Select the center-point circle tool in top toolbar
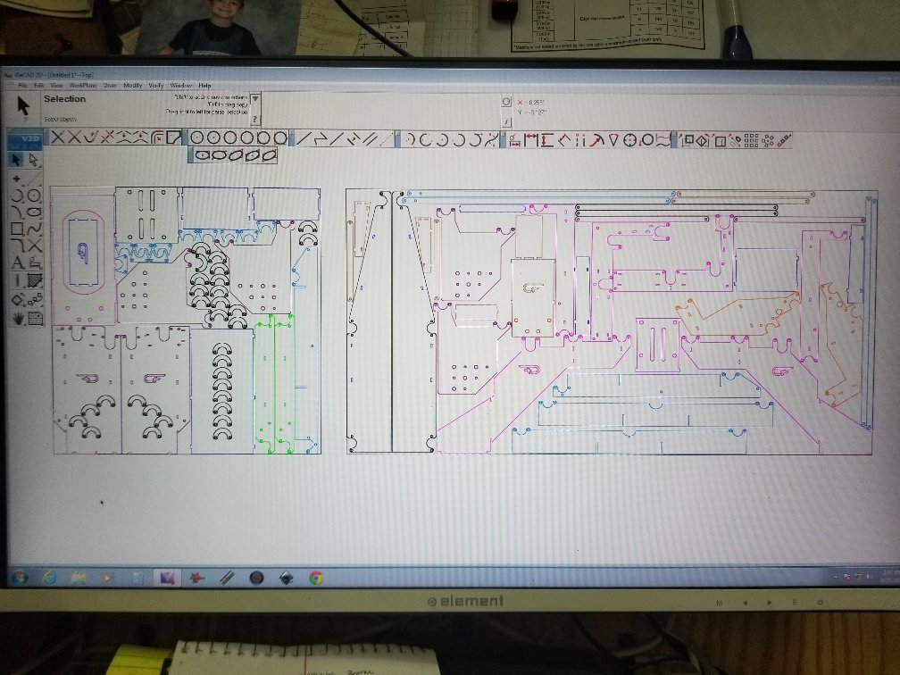The height and width of the screenshot is (675, 900). (x=196, y=138)
